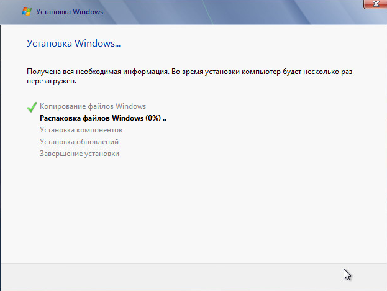Viewport: 387px width, 291px height.
Task: Click the step 'Завершение установки'
Action: click(80, 154)
